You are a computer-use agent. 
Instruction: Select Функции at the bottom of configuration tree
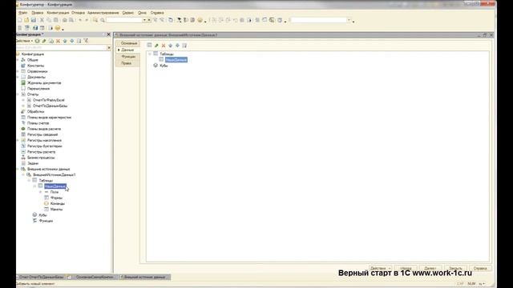[x=46, y=221]
